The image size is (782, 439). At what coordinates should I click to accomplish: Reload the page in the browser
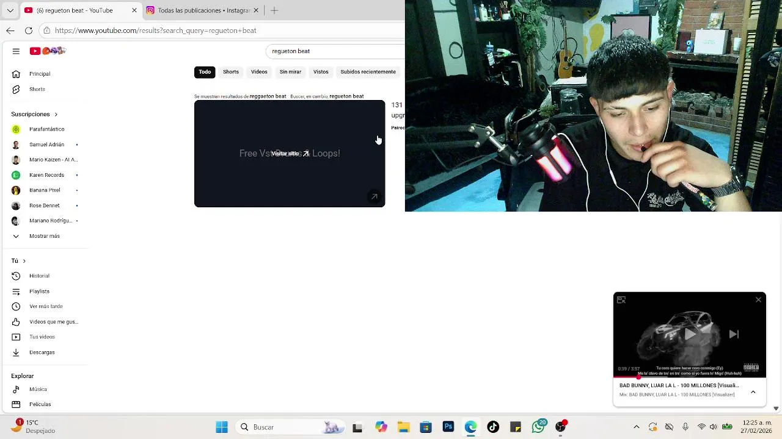pos(29,30)
